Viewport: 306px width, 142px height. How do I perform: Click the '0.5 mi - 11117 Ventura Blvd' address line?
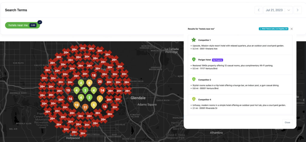coord(205,68)
